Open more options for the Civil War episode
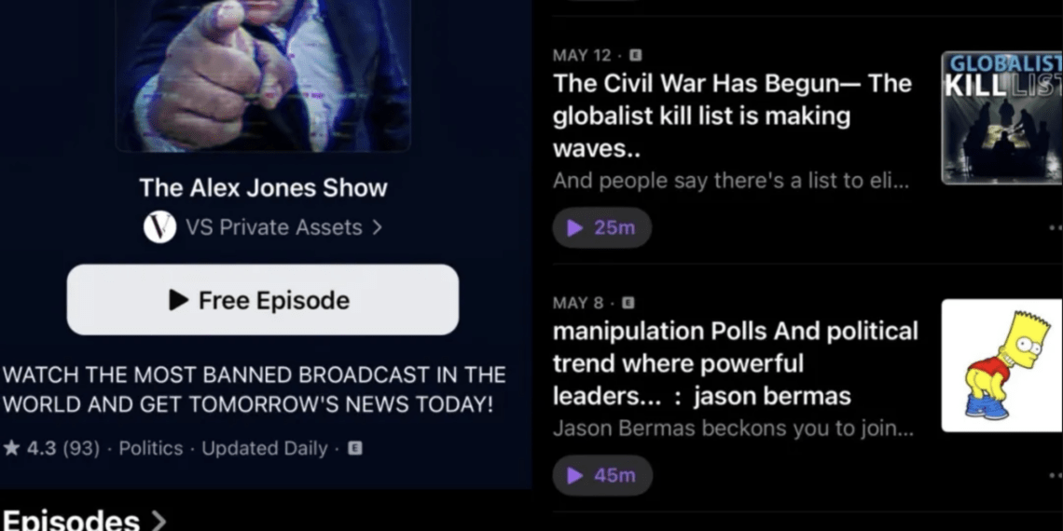Viewport: 1063px width, 531px height. pos(1055,227)
